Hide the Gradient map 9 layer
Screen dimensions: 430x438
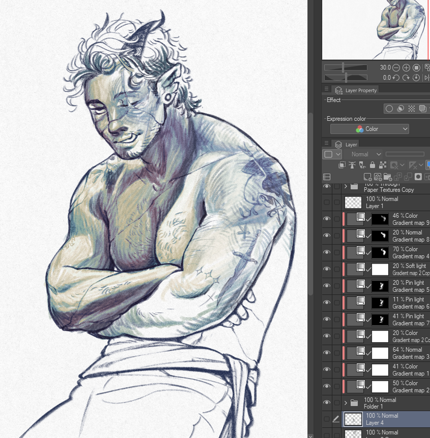coord(327,219)
